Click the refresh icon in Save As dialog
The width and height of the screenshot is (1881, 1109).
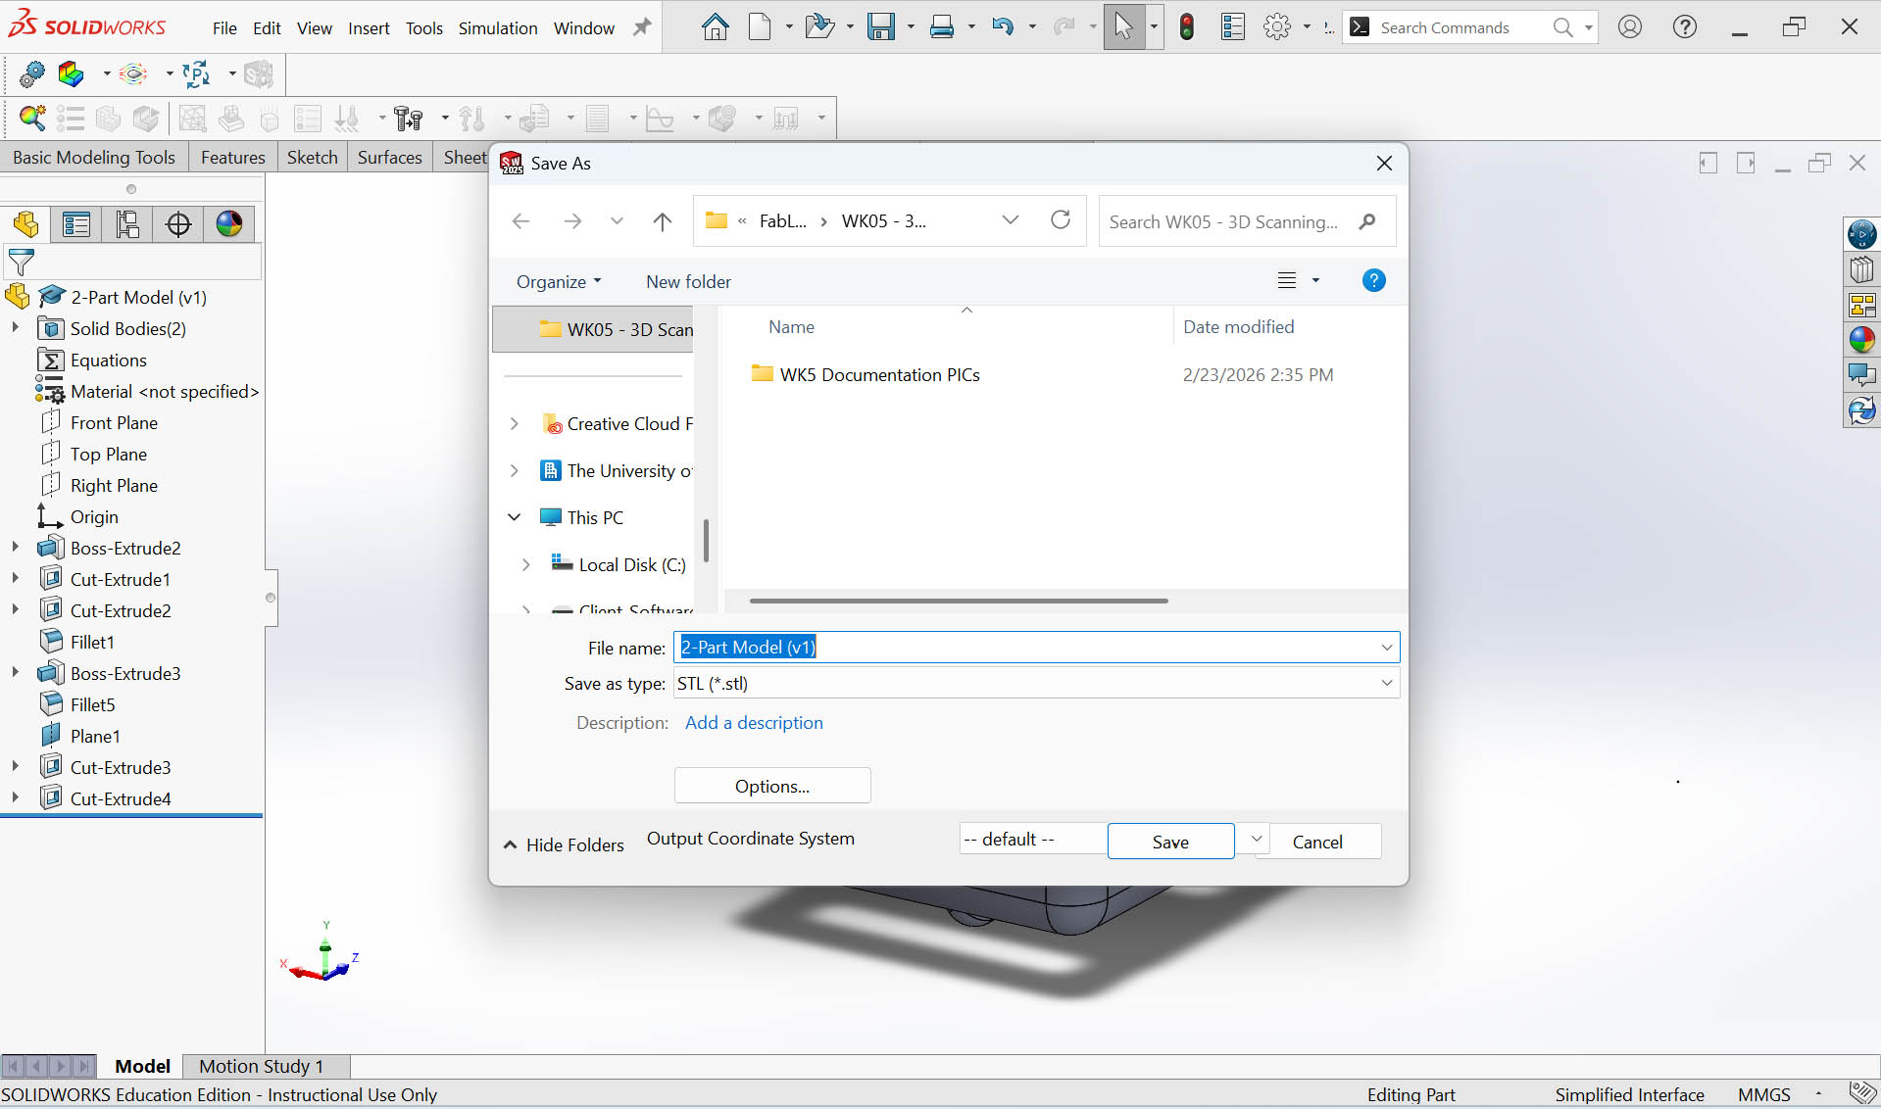point(1061,220)
